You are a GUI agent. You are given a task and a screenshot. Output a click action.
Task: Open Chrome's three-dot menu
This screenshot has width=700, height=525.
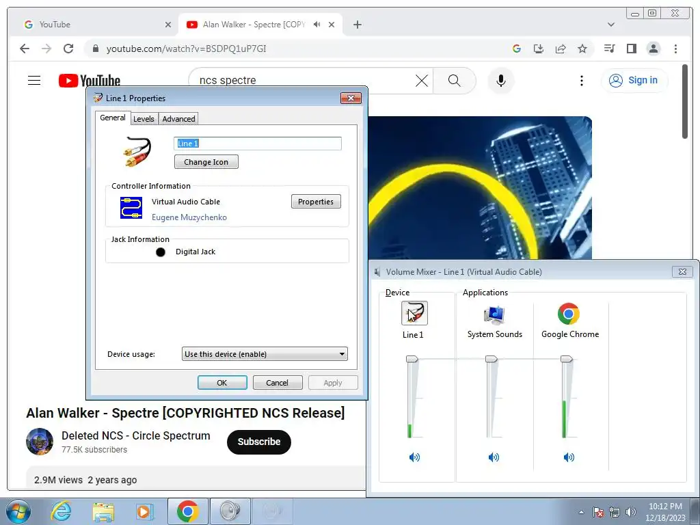675,49
